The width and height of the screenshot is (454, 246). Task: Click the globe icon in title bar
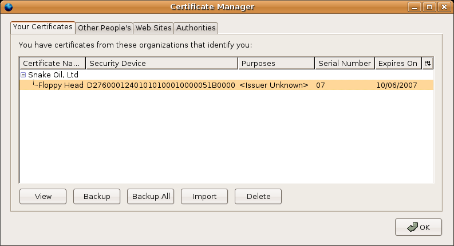coord(8,7)
